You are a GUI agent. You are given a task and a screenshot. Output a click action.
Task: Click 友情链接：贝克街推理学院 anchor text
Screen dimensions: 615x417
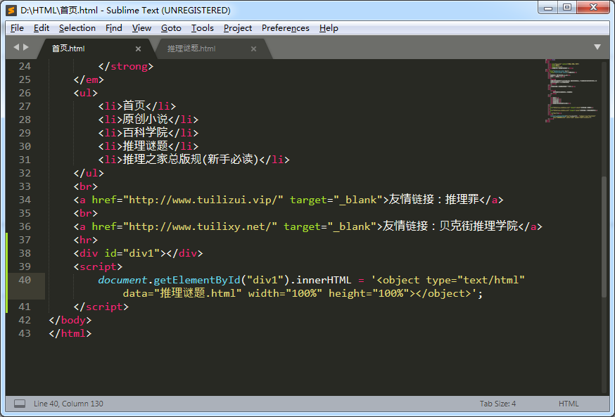(x=450, y=226)
